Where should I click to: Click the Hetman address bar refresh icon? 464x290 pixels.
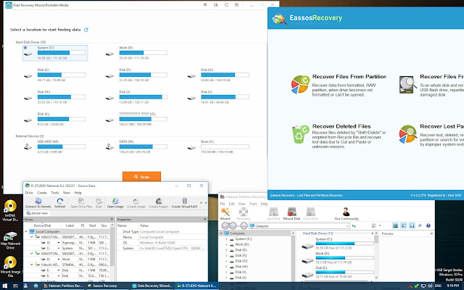coord(354,226)
